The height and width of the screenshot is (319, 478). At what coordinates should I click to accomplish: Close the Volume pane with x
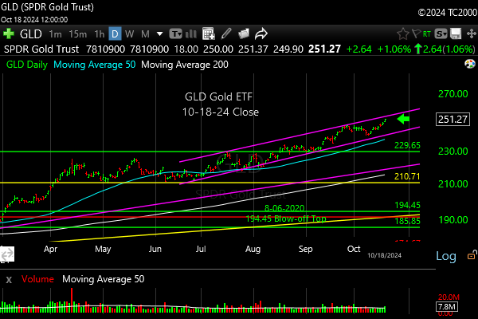point(9,279)
